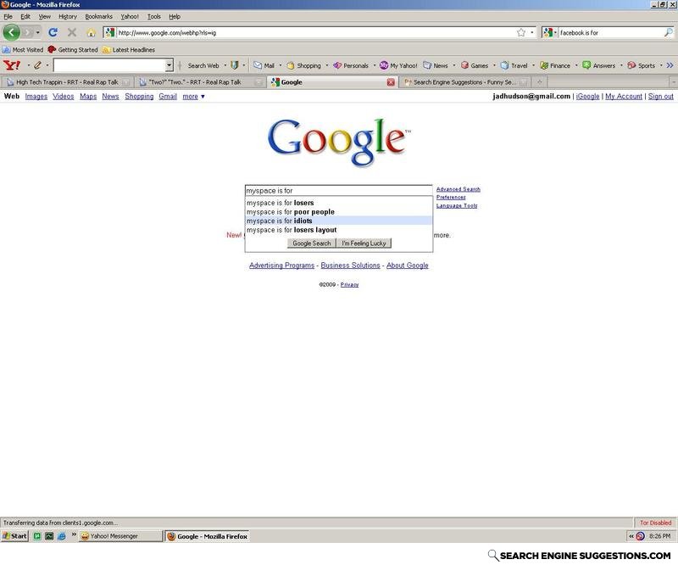Click the search bar magnifier icon
This screenshot has height=565, width=678.
[668, 32]
